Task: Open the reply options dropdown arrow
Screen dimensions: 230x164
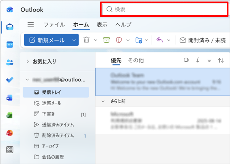Action: 169,40
